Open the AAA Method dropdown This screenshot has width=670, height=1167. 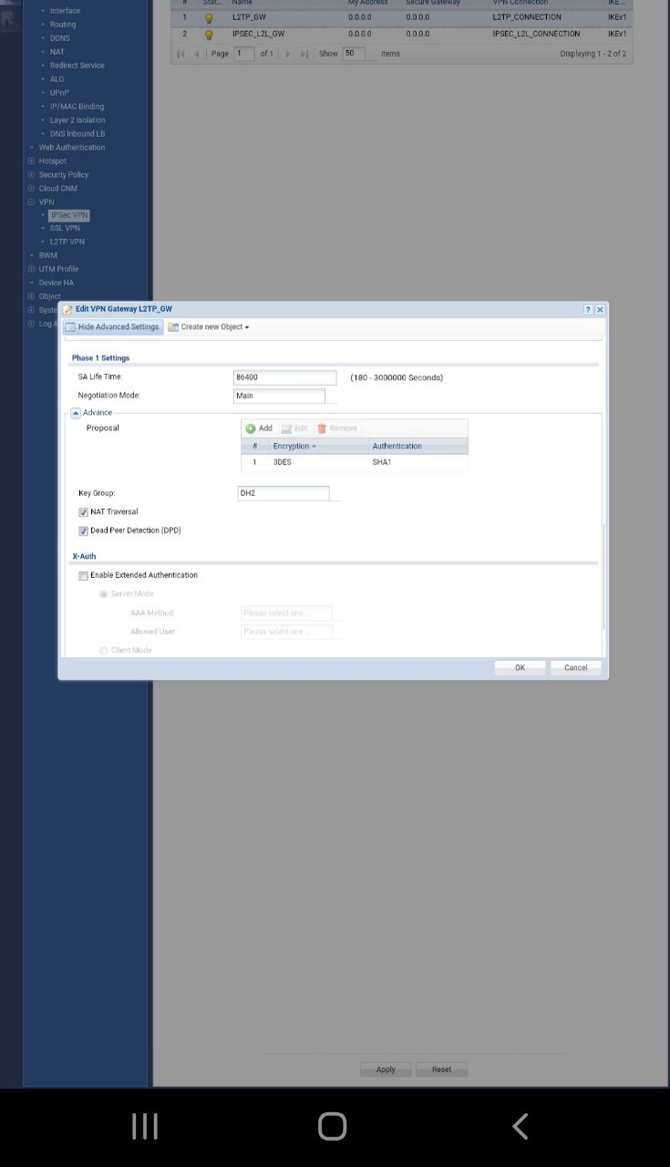(x=293, y=613)
